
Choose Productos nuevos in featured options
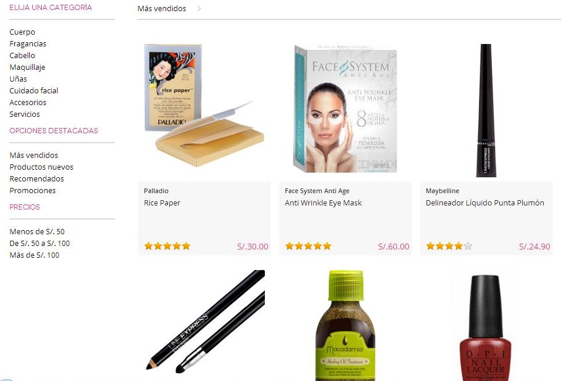41,167
